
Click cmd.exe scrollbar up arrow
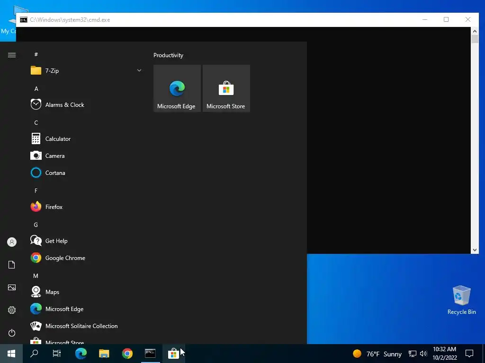point(475,31)
